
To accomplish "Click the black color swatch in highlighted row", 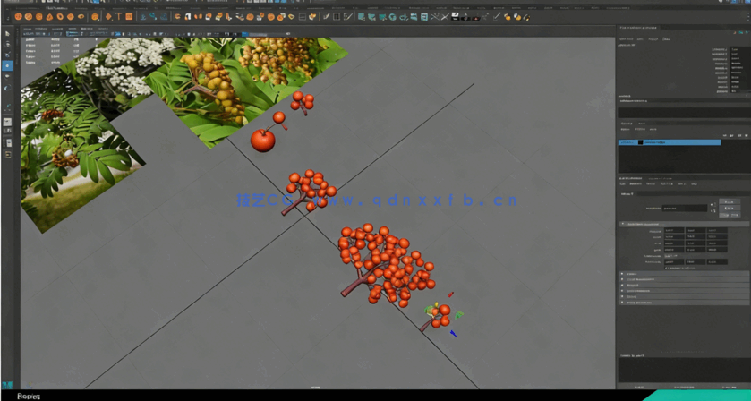I will pos(640,142).
